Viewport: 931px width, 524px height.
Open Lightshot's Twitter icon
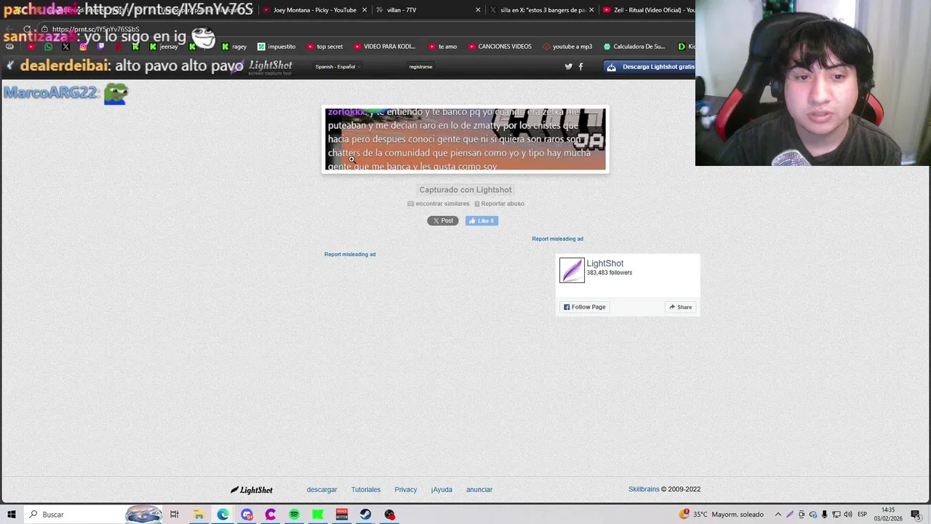coord(569,66)
